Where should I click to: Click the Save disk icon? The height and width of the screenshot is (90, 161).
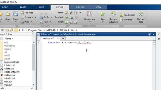pos(16,14)
